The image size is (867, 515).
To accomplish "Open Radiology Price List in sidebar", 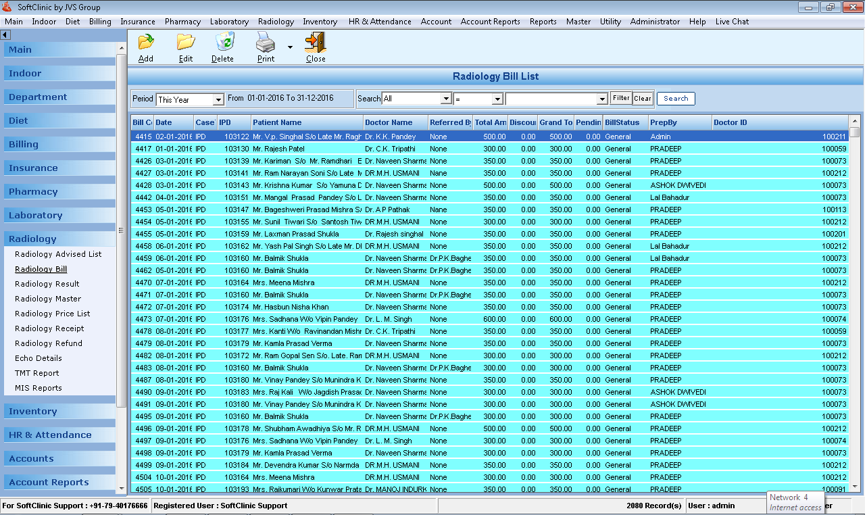I will 52,314.
